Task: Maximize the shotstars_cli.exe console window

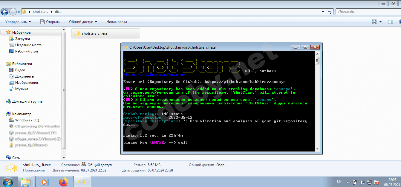Action: [305, 47]
